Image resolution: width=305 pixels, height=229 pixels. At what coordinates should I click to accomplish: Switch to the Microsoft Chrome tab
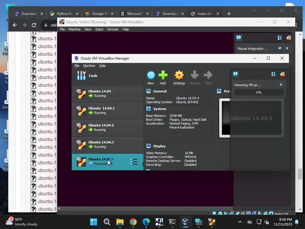135,14
